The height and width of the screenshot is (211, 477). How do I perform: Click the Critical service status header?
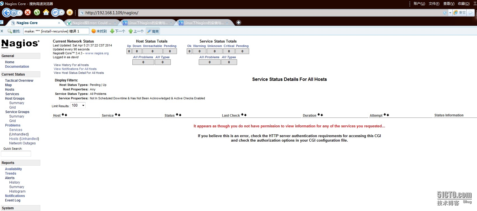[229, 46]
